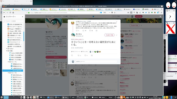Click モトケン avatar in tweet dialog
Screen dimensions: 177x99
click(x=73, y=35)
